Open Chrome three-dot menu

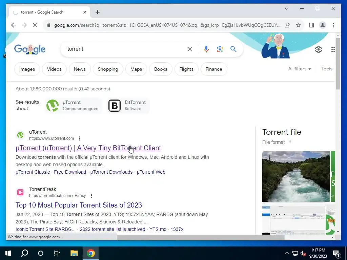(x=333, y=25)
